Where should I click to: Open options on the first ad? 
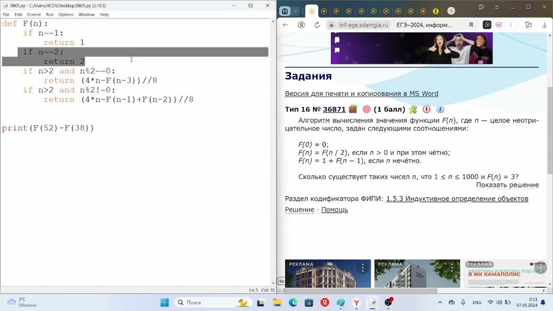tap(363, 268)
